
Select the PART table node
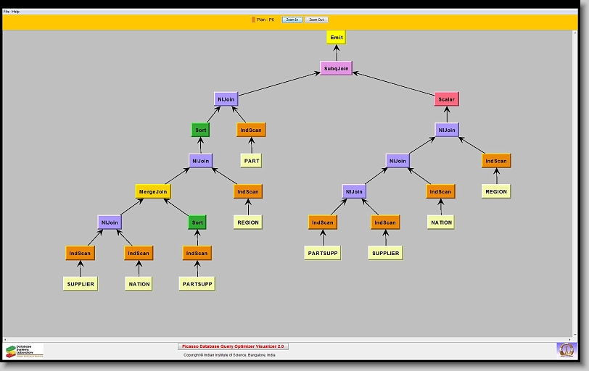[251, 161]
